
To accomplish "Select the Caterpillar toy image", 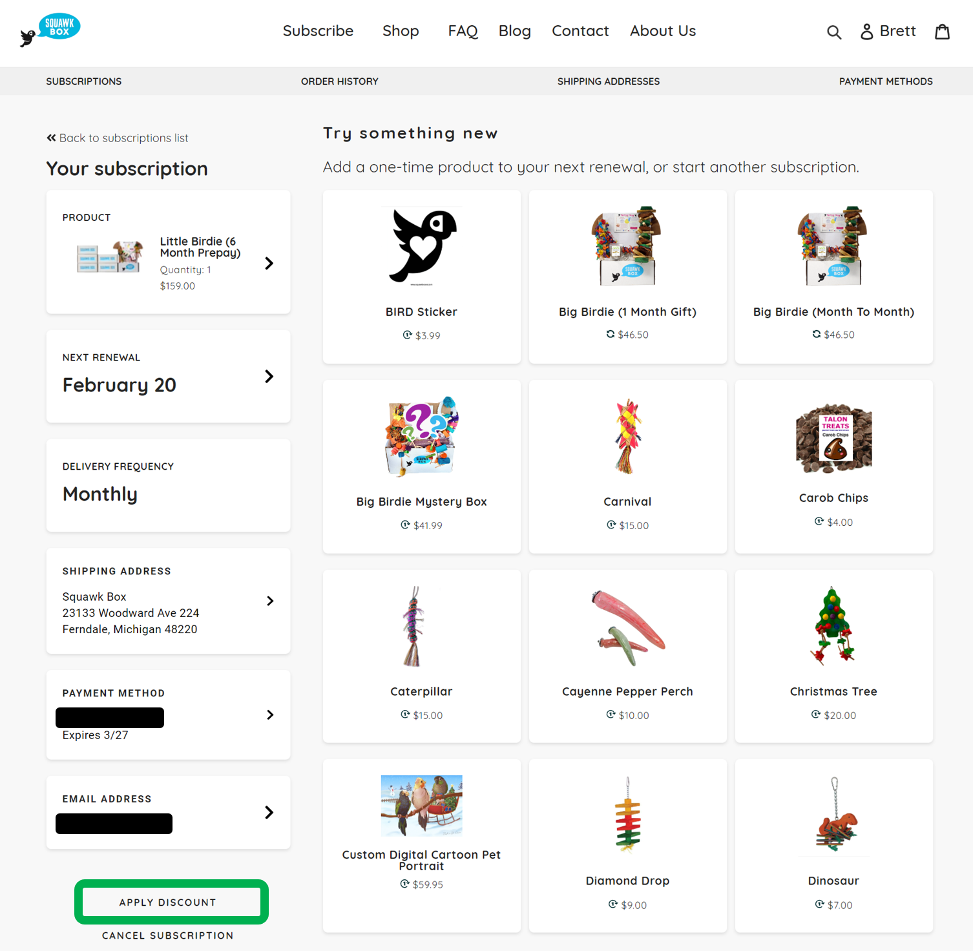I will pos(413,626).
